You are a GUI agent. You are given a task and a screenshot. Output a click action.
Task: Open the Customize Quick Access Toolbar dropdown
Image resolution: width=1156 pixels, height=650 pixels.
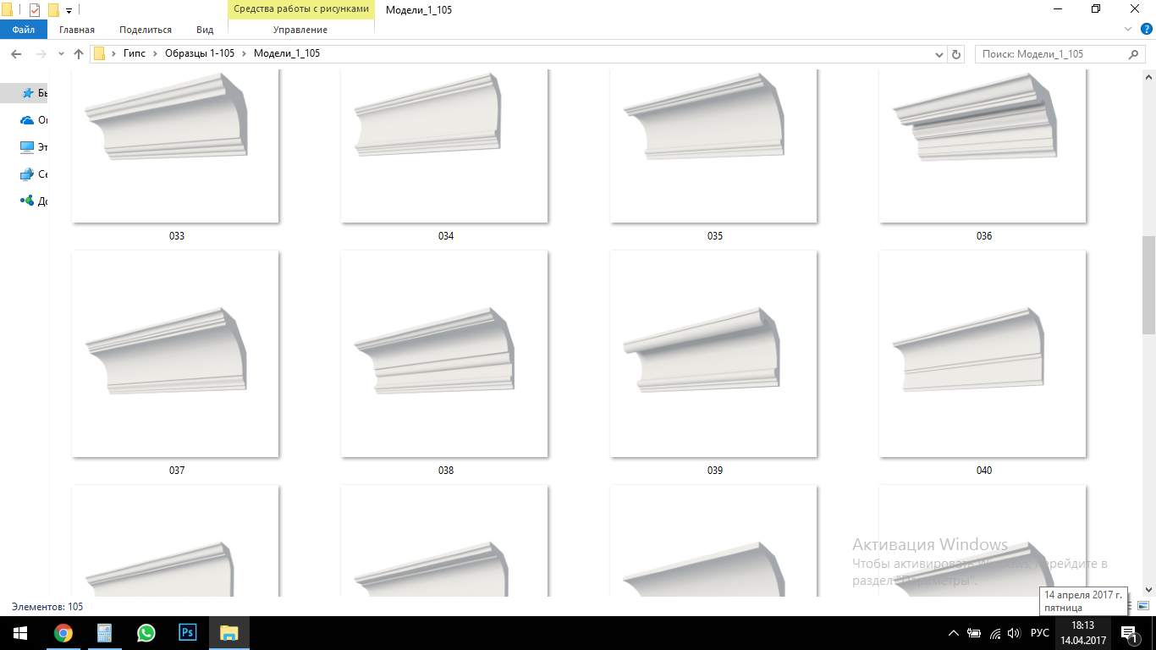[x=69, y=10]
